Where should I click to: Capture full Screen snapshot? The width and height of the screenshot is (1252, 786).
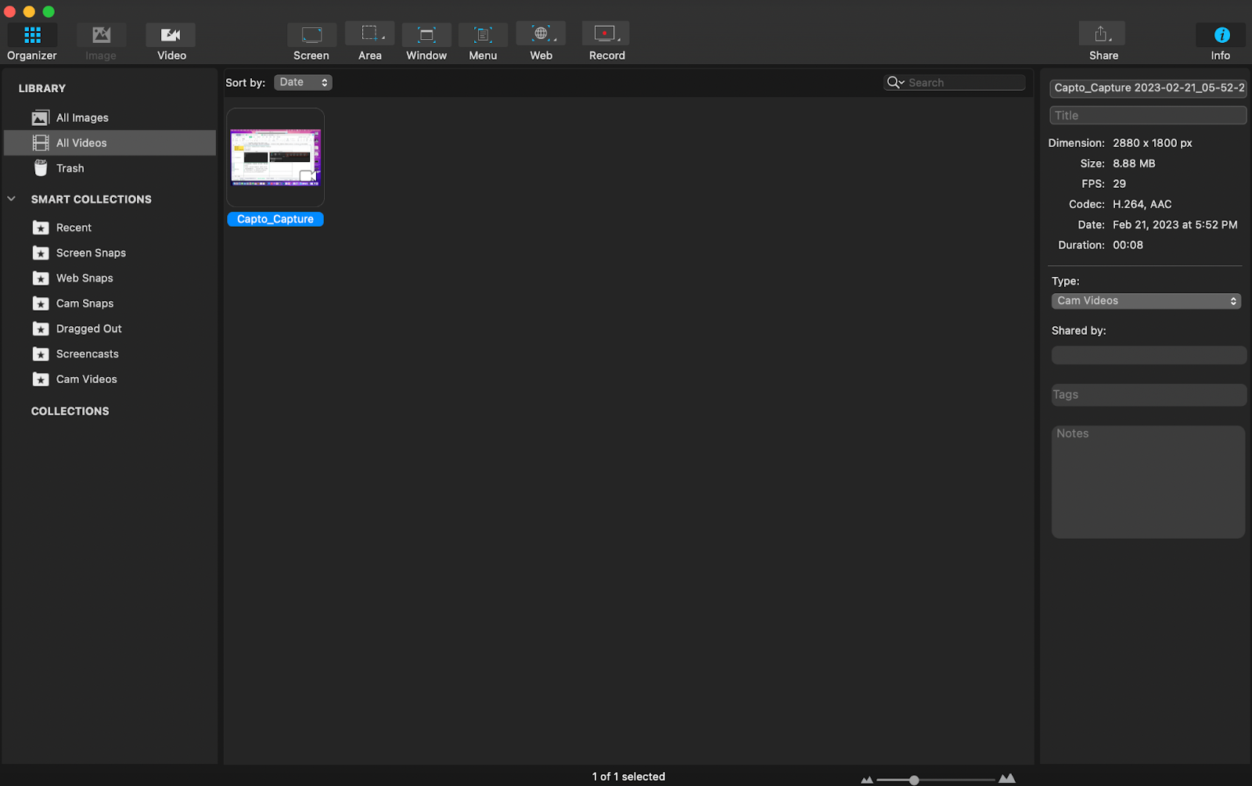[x=311, y=35]
